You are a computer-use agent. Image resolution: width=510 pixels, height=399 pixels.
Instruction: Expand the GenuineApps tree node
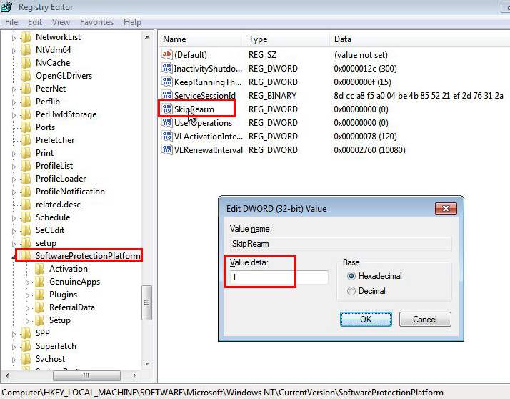tap(28, 282)
